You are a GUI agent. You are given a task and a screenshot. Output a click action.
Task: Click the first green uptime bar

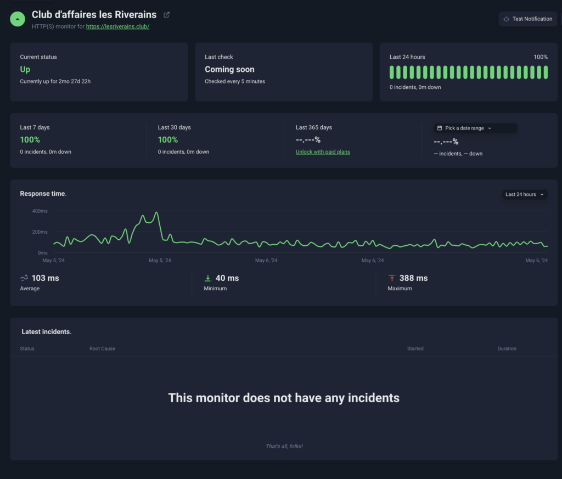(x=392, y=72)
